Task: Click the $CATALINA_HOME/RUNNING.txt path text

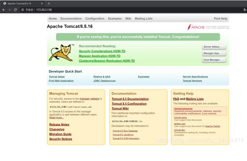Action: (x=127, y=121)
